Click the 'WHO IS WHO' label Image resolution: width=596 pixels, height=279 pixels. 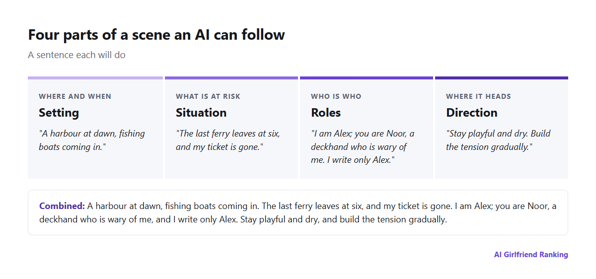point(336,96)
